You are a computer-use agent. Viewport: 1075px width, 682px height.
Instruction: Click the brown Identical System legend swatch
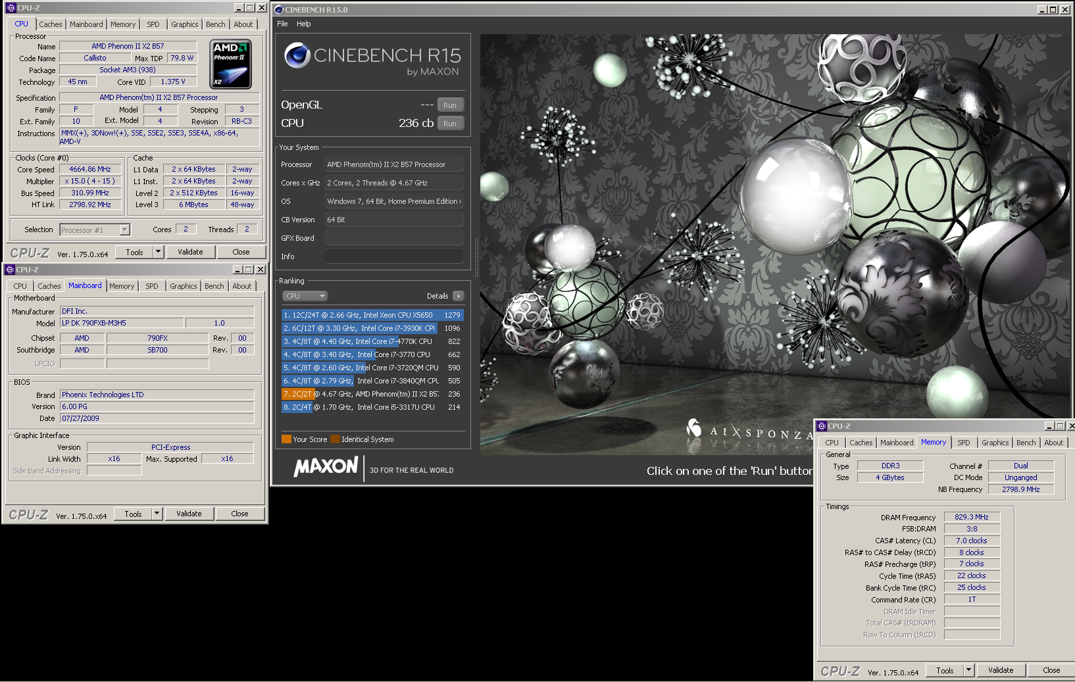click(335, 439)
